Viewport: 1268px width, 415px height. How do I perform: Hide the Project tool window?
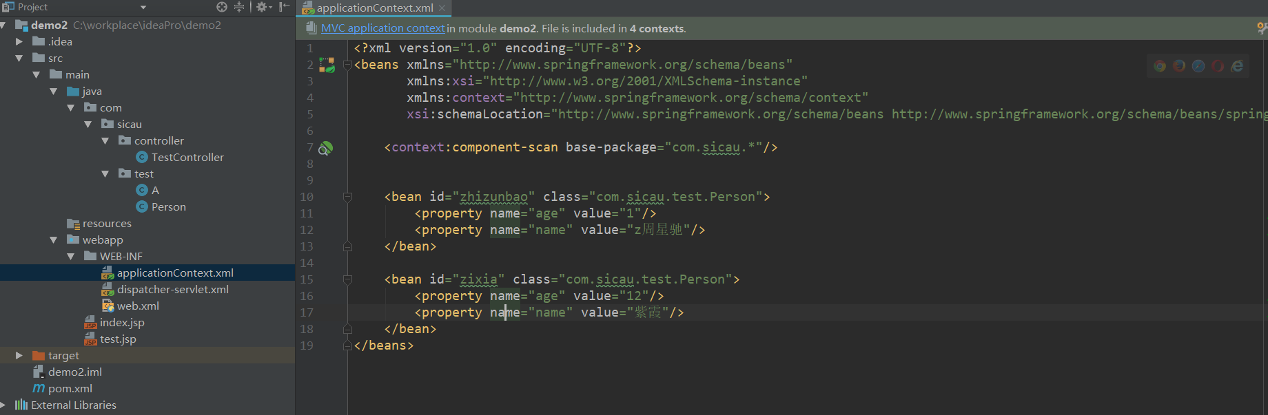(284, 7)
